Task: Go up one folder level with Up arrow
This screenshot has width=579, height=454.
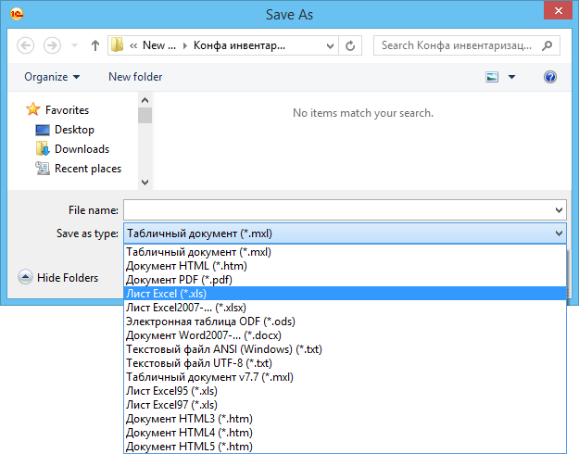Action: click(x=95, y=45)
